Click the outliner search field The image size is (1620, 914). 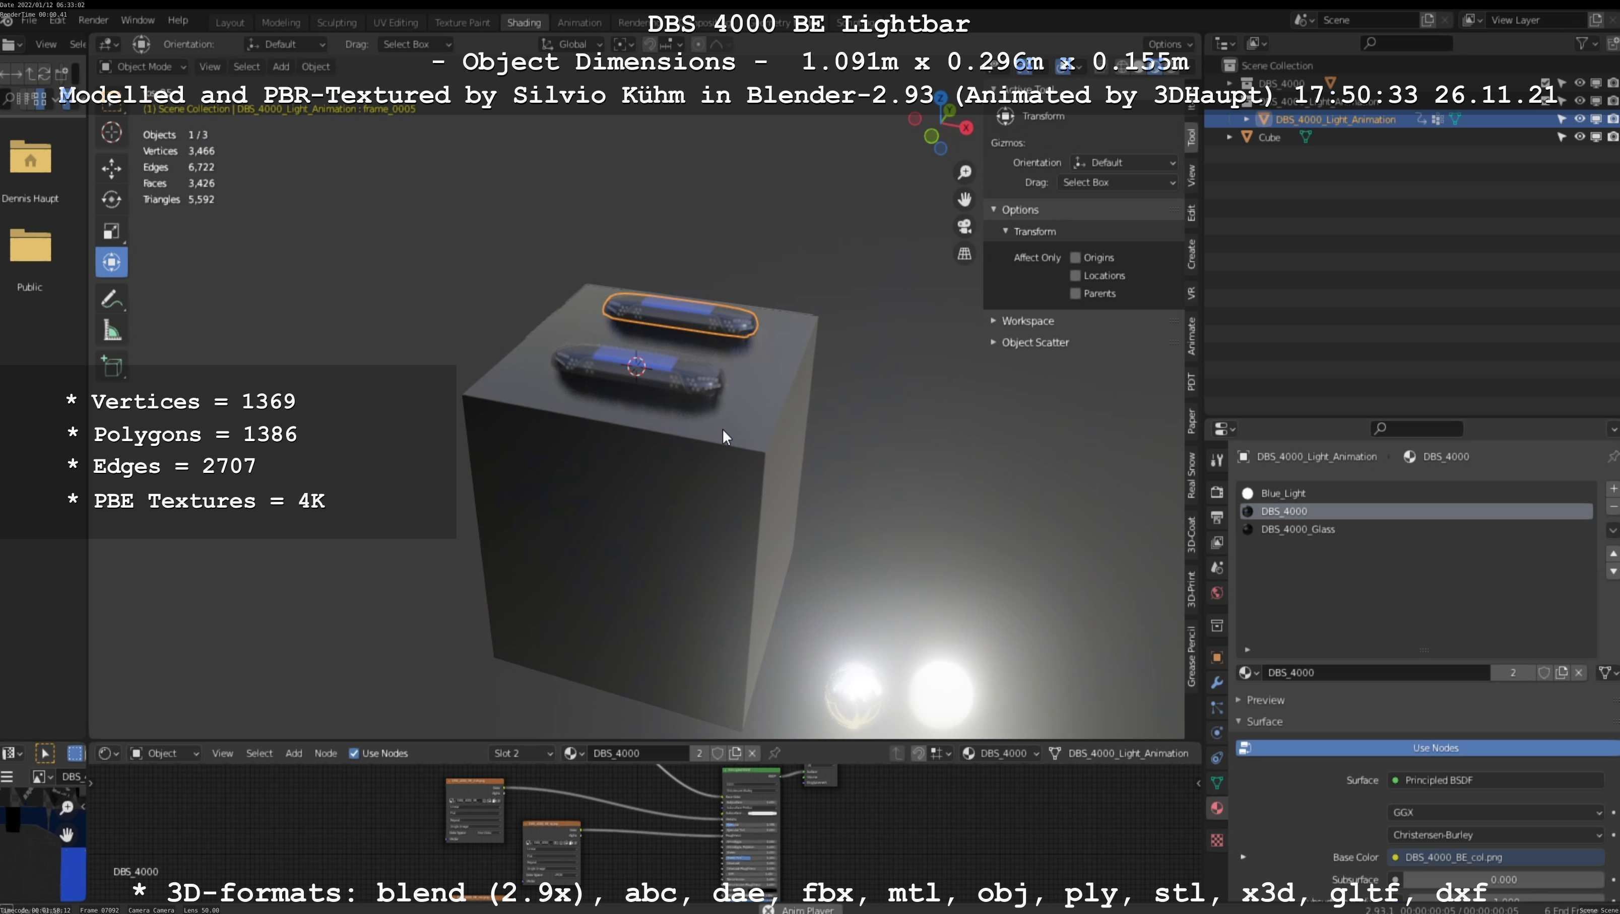pos(1406,43)
